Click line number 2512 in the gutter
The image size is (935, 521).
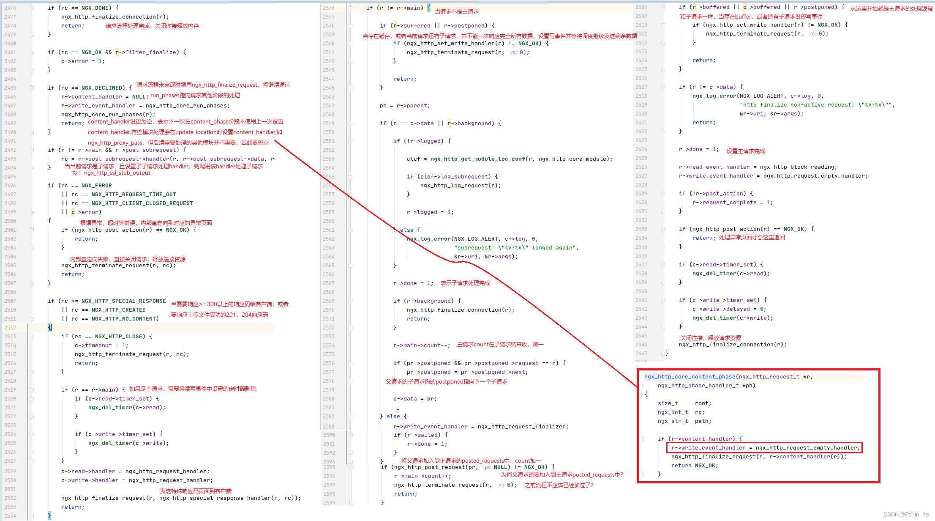tap(10, 328)
